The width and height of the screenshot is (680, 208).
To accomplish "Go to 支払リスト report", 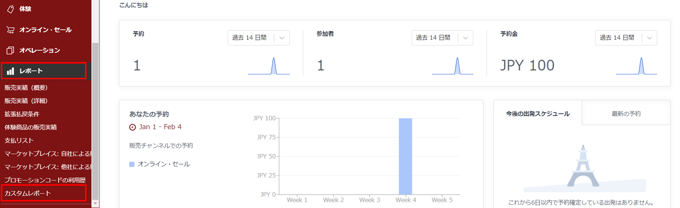I will [x=19, y=140].
